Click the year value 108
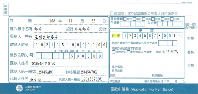 tap(52, 21)
